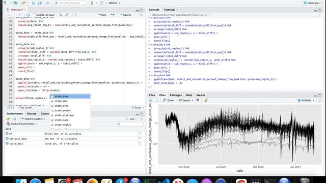
Task: Click the Create a project icon
Action: point(15,3)
